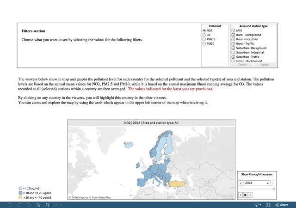Uncheck Rural - Traffic checkbox
Viewport: 296px width, 208px height.
coord(233,43)
